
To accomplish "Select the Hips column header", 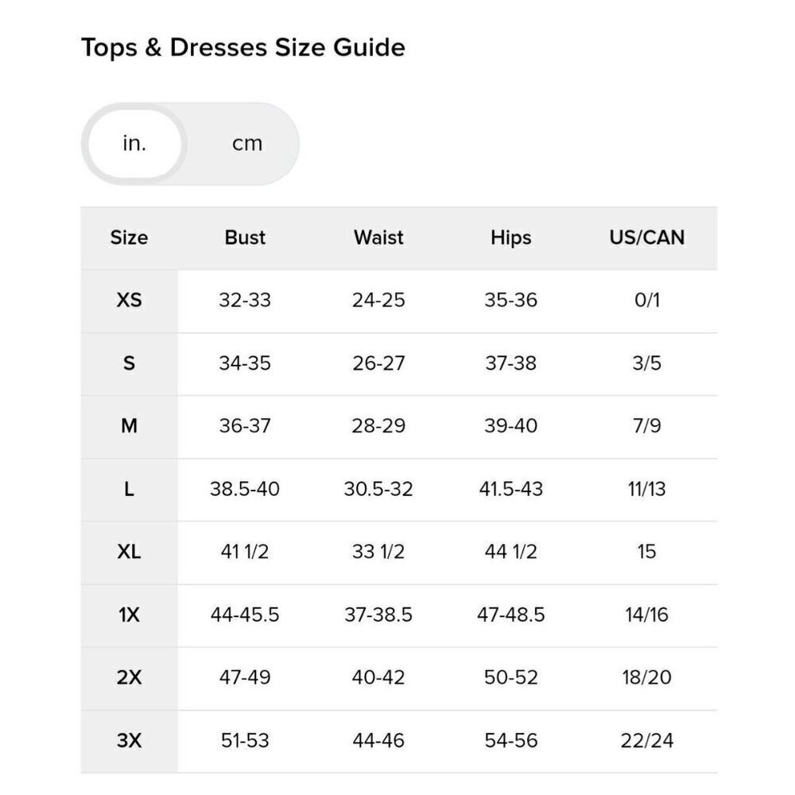I will [510, 238].
